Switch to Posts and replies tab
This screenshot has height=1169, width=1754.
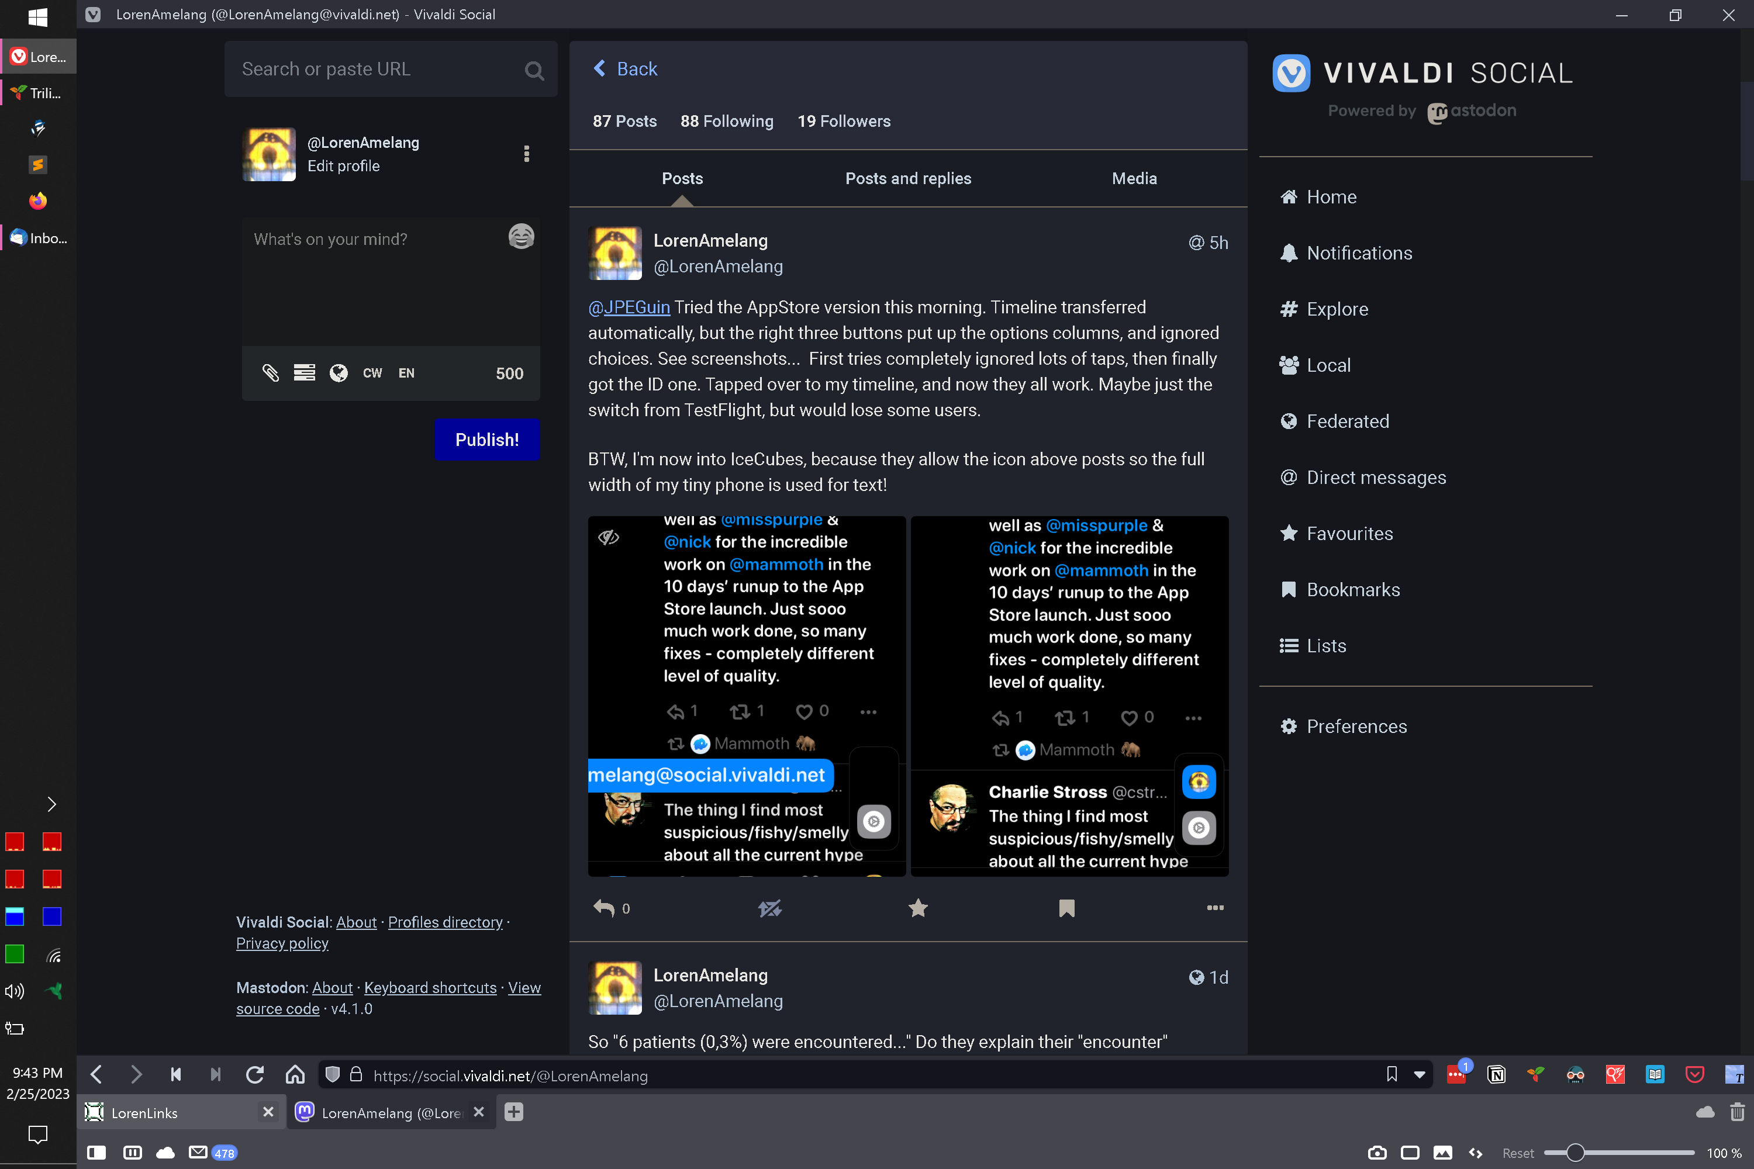[909, 178]
